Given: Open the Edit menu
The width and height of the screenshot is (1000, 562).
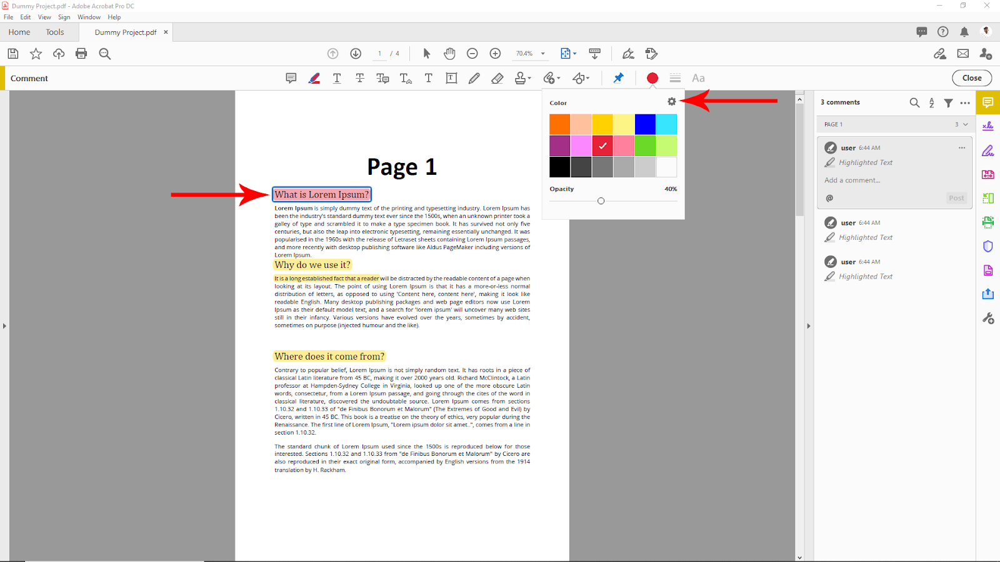Looking at the screenshot, I should pyautogui.click(x=26, y=17).
